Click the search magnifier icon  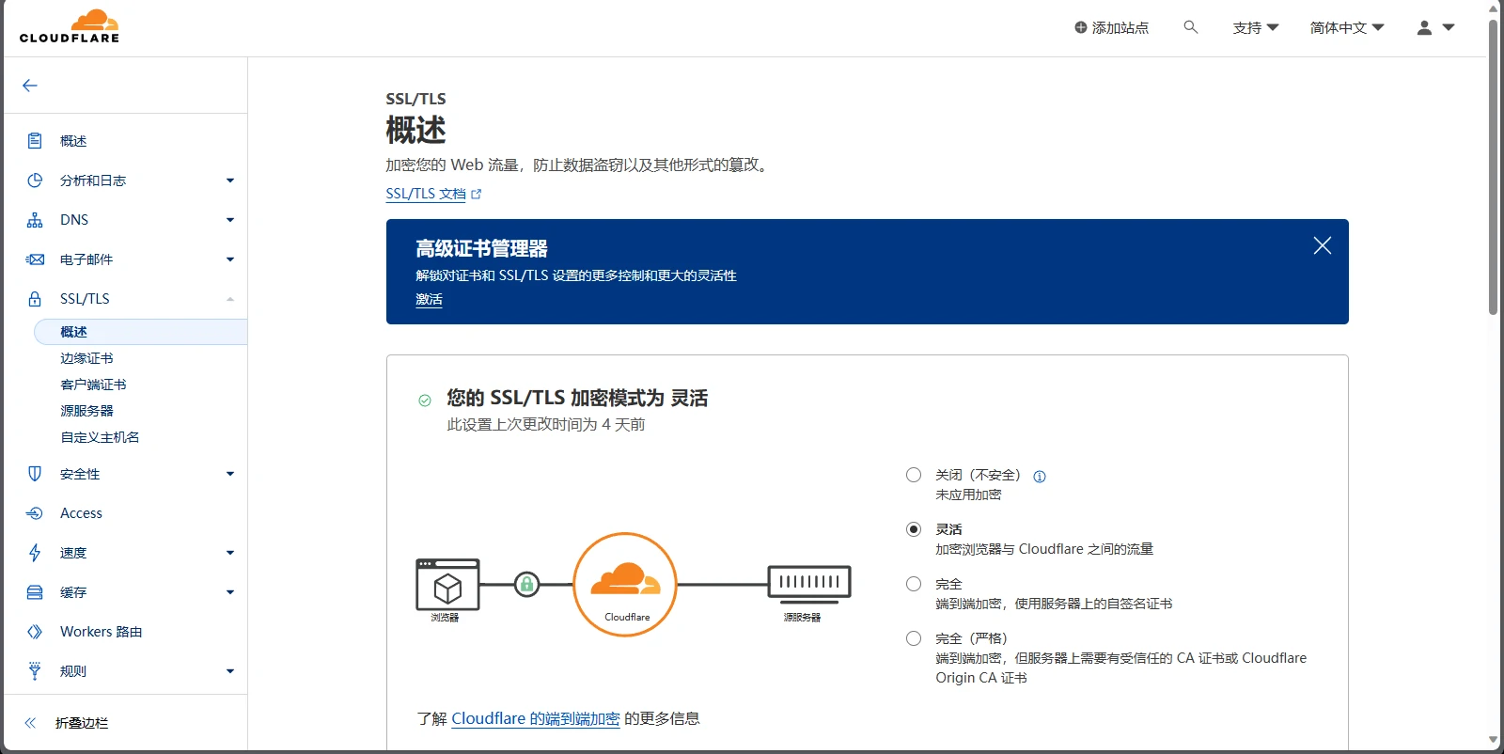(1191, 27)
